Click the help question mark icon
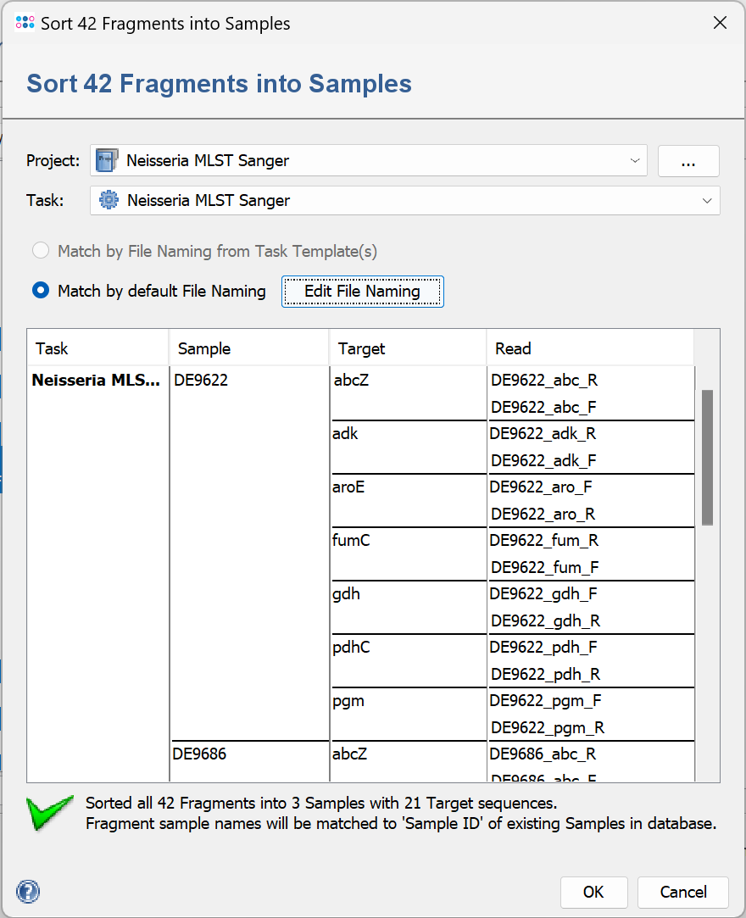This screenshot has height=918, width=746. pos(28,891)
